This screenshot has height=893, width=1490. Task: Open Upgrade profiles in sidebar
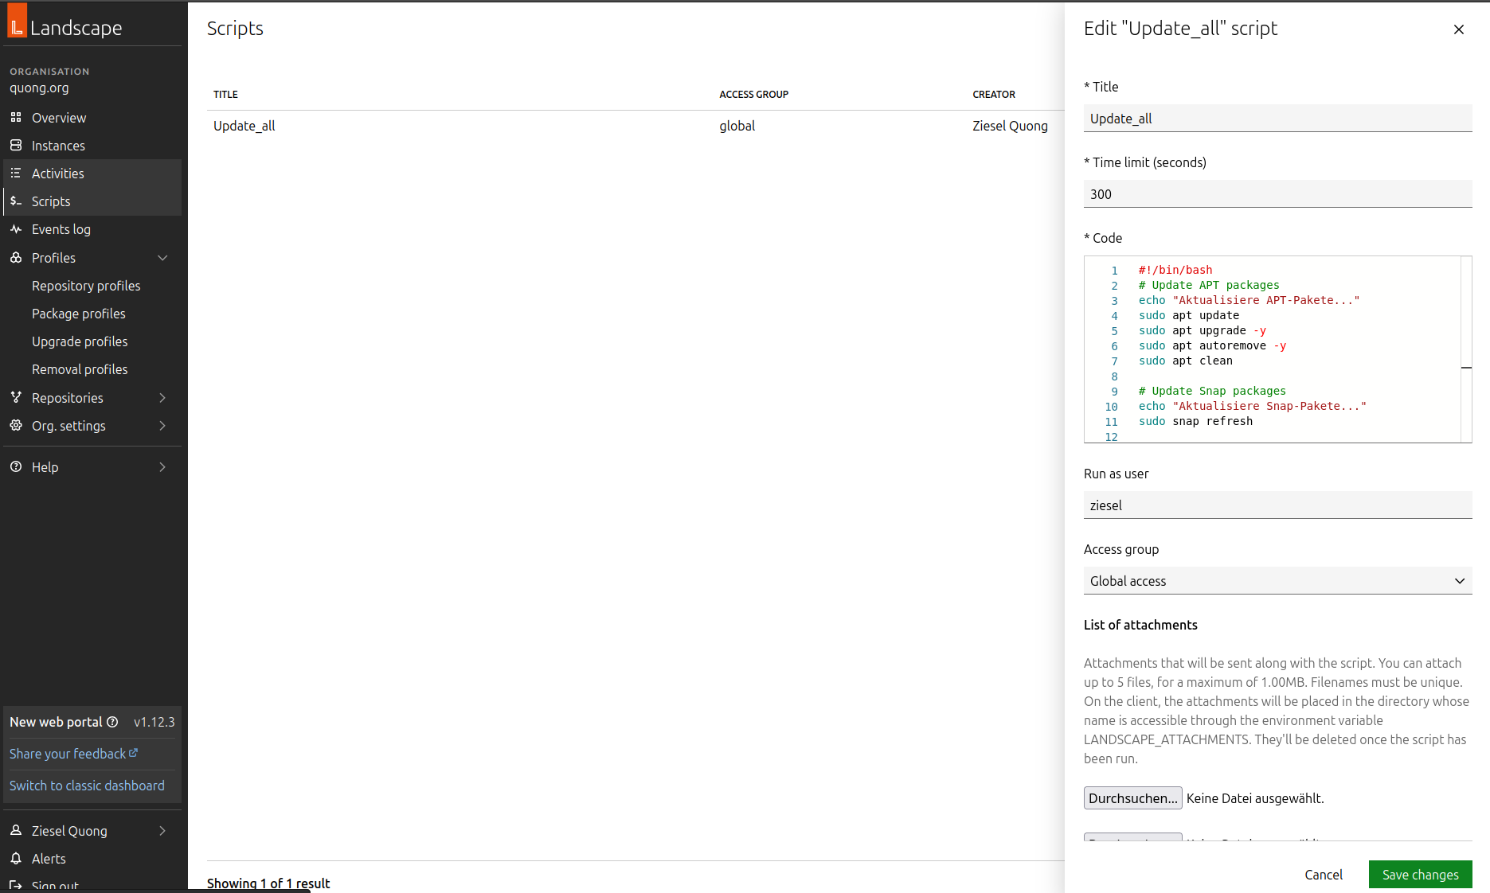click(x=80, y=341)
